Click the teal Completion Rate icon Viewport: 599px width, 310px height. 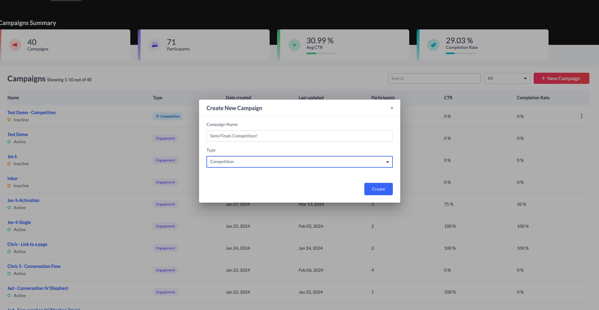pos(433,45)
